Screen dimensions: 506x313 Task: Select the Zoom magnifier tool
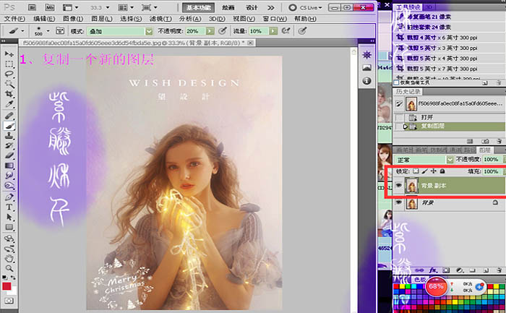(x=9, y=268)
